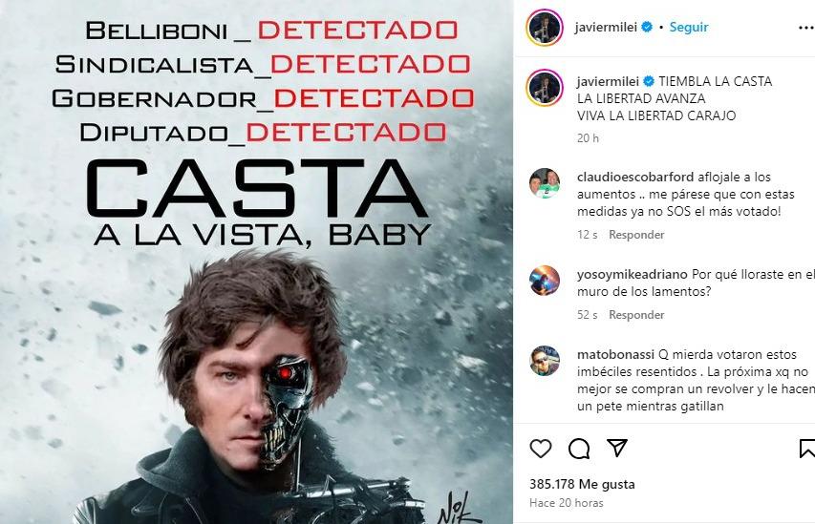Click the javiermilei avatar beside caption
The height and width of the screenshot is (524, 815).
[x=545, y=87]
